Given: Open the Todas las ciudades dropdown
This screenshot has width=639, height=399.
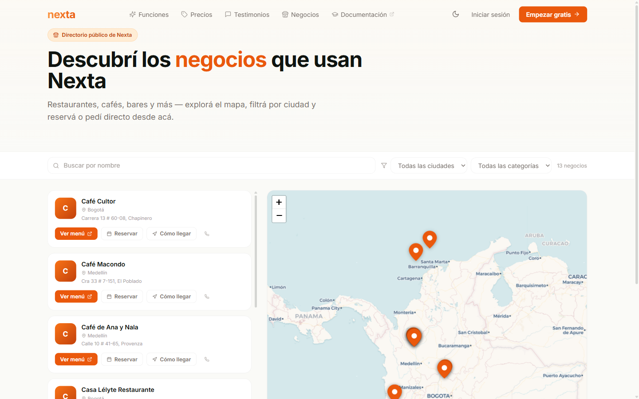Looking at the screenshot, I should (429, 166).
